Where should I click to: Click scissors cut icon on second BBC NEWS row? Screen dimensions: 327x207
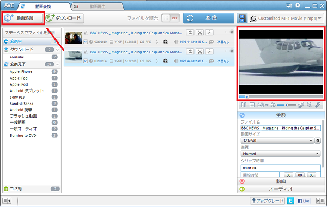click(x=199, y=52)
